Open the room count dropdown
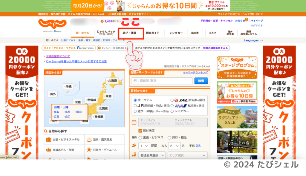Viewport: 306px width, 176px height. tap(144, 146)
